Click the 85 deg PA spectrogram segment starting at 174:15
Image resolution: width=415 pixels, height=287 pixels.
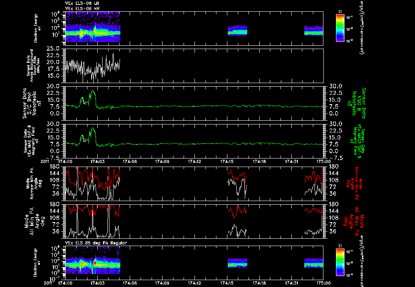(x=237, y=263)
